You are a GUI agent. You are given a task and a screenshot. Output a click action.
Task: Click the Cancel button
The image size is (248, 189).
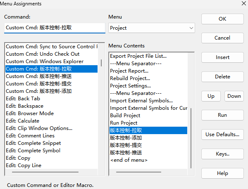pos(222,38)
